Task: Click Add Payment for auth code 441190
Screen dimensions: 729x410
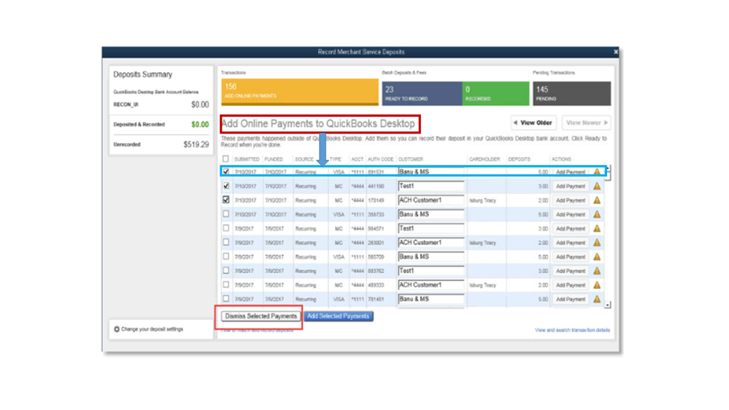Action: 571,186
